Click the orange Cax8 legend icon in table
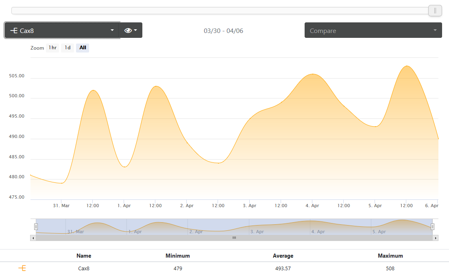Image resolution: width=449 pixels, height=278 pixels. pos(22,268)
